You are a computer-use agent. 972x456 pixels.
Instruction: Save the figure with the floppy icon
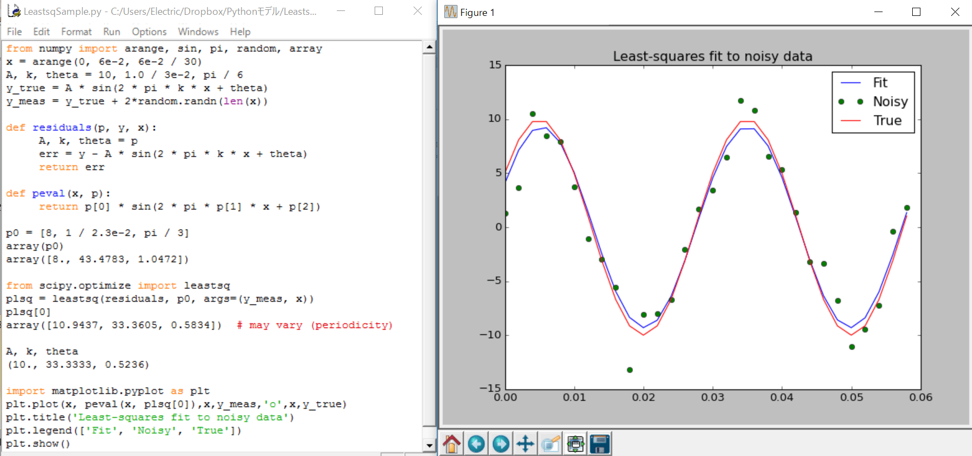pos(600,443)
